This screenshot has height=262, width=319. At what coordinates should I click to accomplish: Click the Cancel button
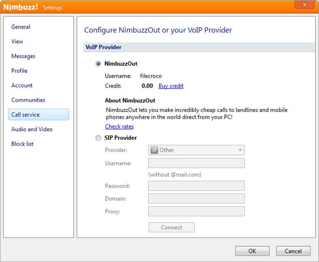[x=293, y=251]
